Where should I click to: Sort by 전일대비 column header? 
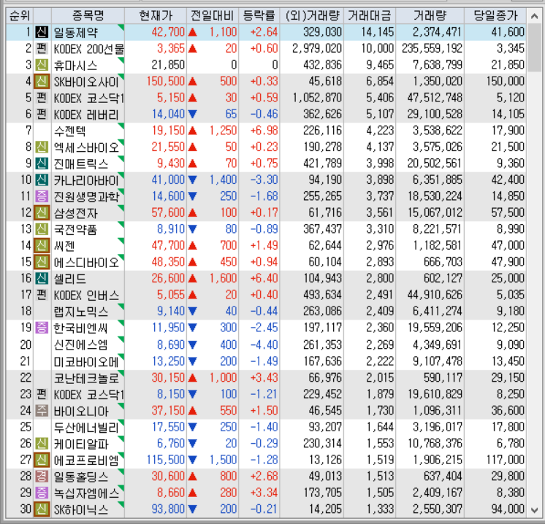[213, 15]
